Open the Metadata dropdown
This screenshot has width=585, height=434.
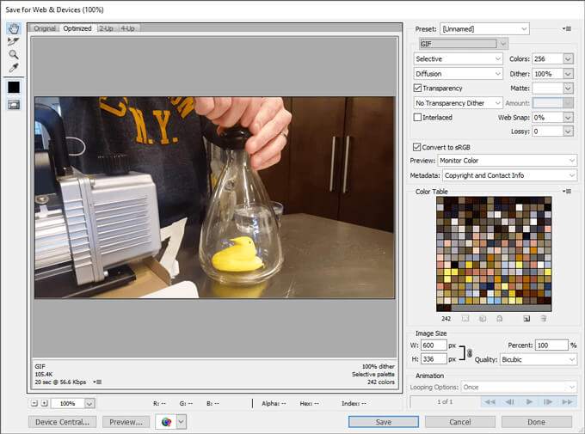tap(509, 175)
